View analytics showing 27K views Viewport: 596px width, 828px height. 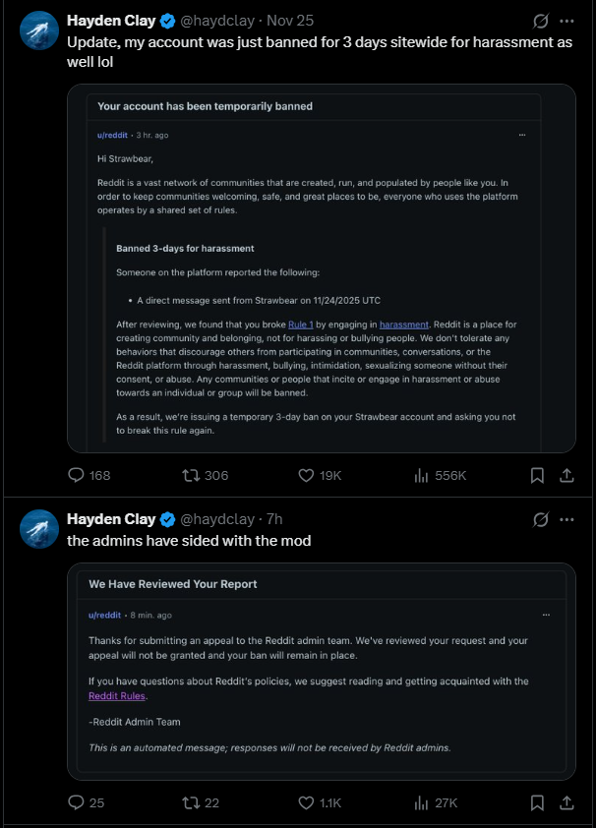point(436,802)
